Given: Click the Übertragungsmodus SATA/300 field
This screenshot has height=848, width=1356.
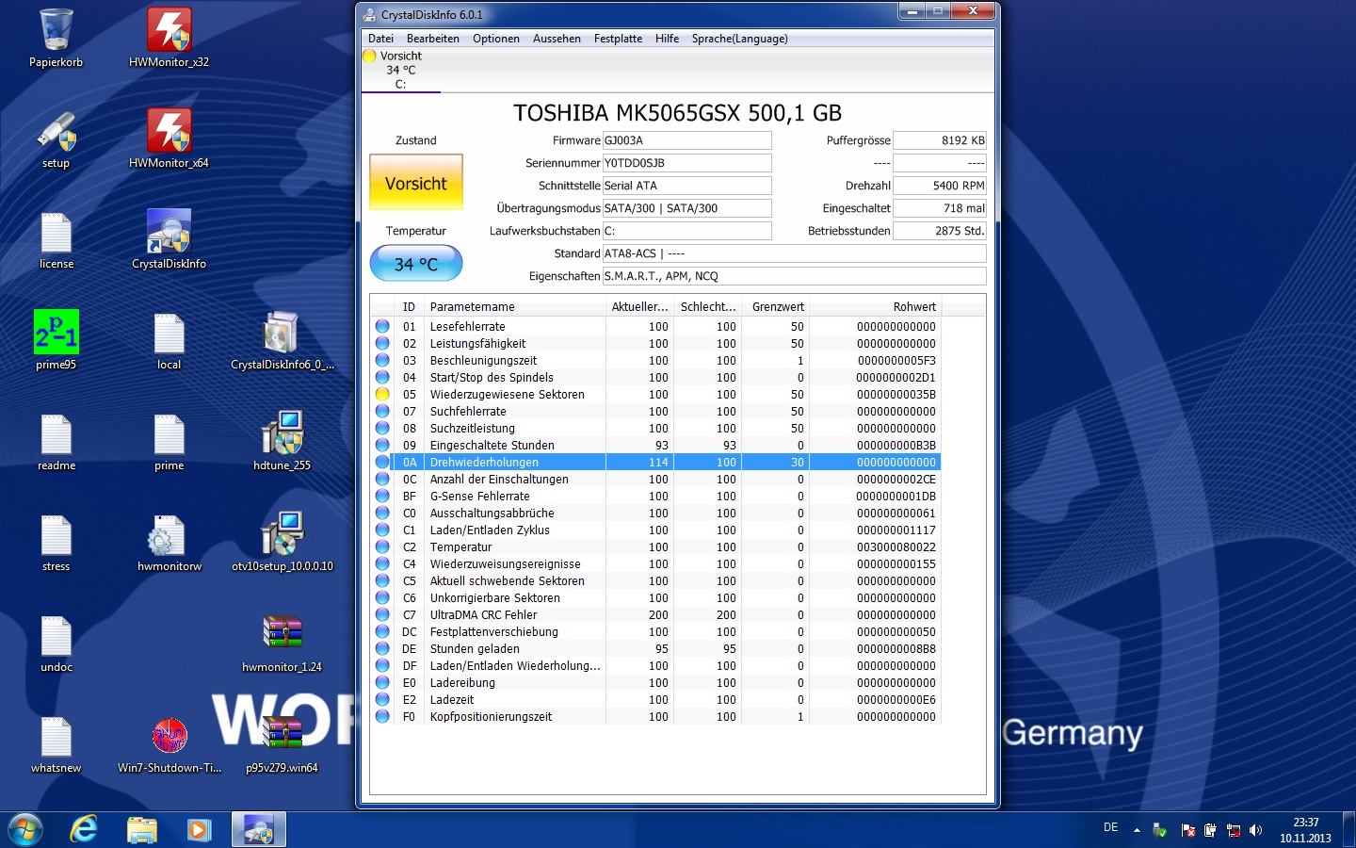Looking at the screenshot, I should [x=687, y=208].
